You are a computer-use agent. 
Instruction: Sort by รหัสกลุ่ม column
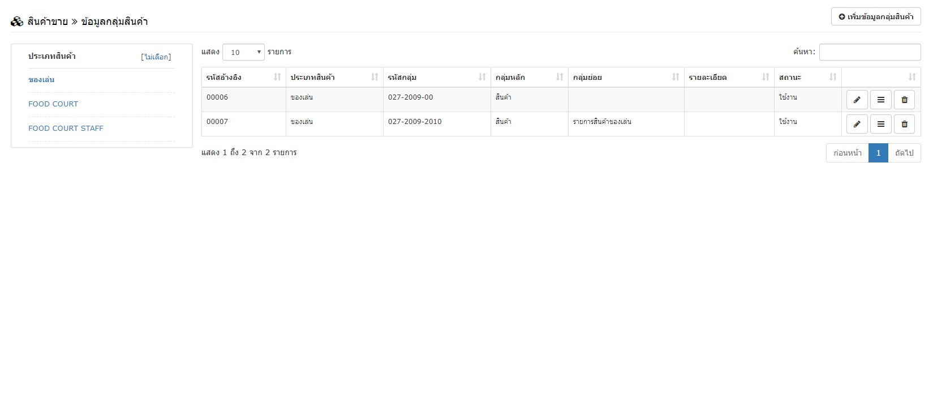437,77
